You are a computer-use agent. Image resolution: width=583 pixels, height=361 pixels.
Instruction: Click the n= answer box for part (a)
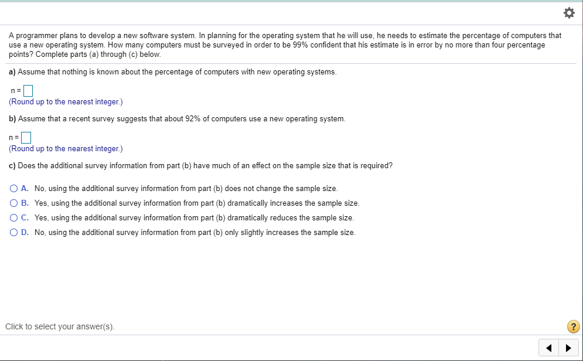28,90
